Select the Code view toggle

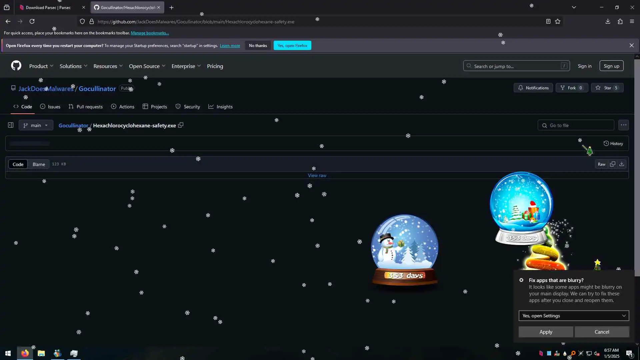pyautogui.click(x=18, y=164)
